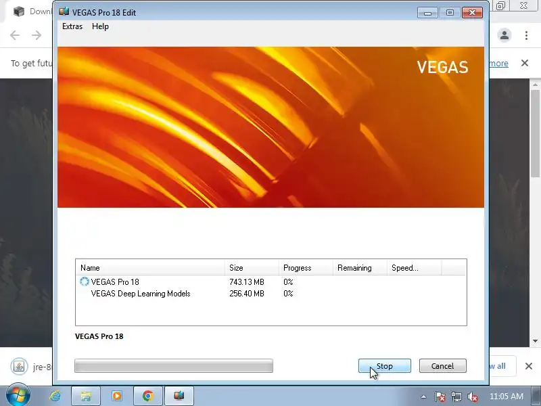Maximize the VEGAS Pro 18 Edit window
Viewport: 541px width, 406px height.
click(x=450, y=13)
